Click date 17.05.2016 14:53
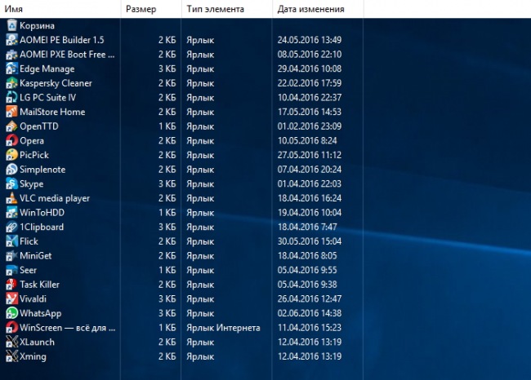The width and height of the screenshot is (531, 380). (x=310, y=112)
